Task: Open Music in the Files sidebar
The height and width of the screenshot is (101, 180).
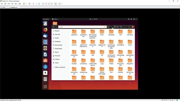Action: pos(60,52)
